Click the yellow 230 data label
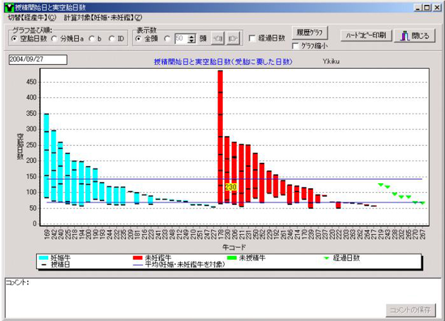Image resolution: width=445 pixels, height=321 pixels. click(230, 187)
